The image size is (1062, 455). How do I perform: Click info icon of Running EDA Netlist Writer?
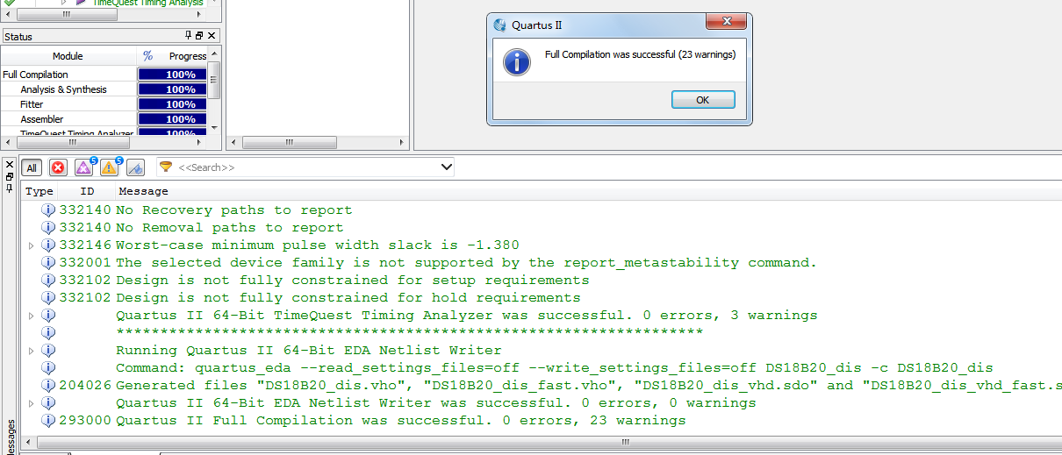pyautogui.click(x=49, y=351)
